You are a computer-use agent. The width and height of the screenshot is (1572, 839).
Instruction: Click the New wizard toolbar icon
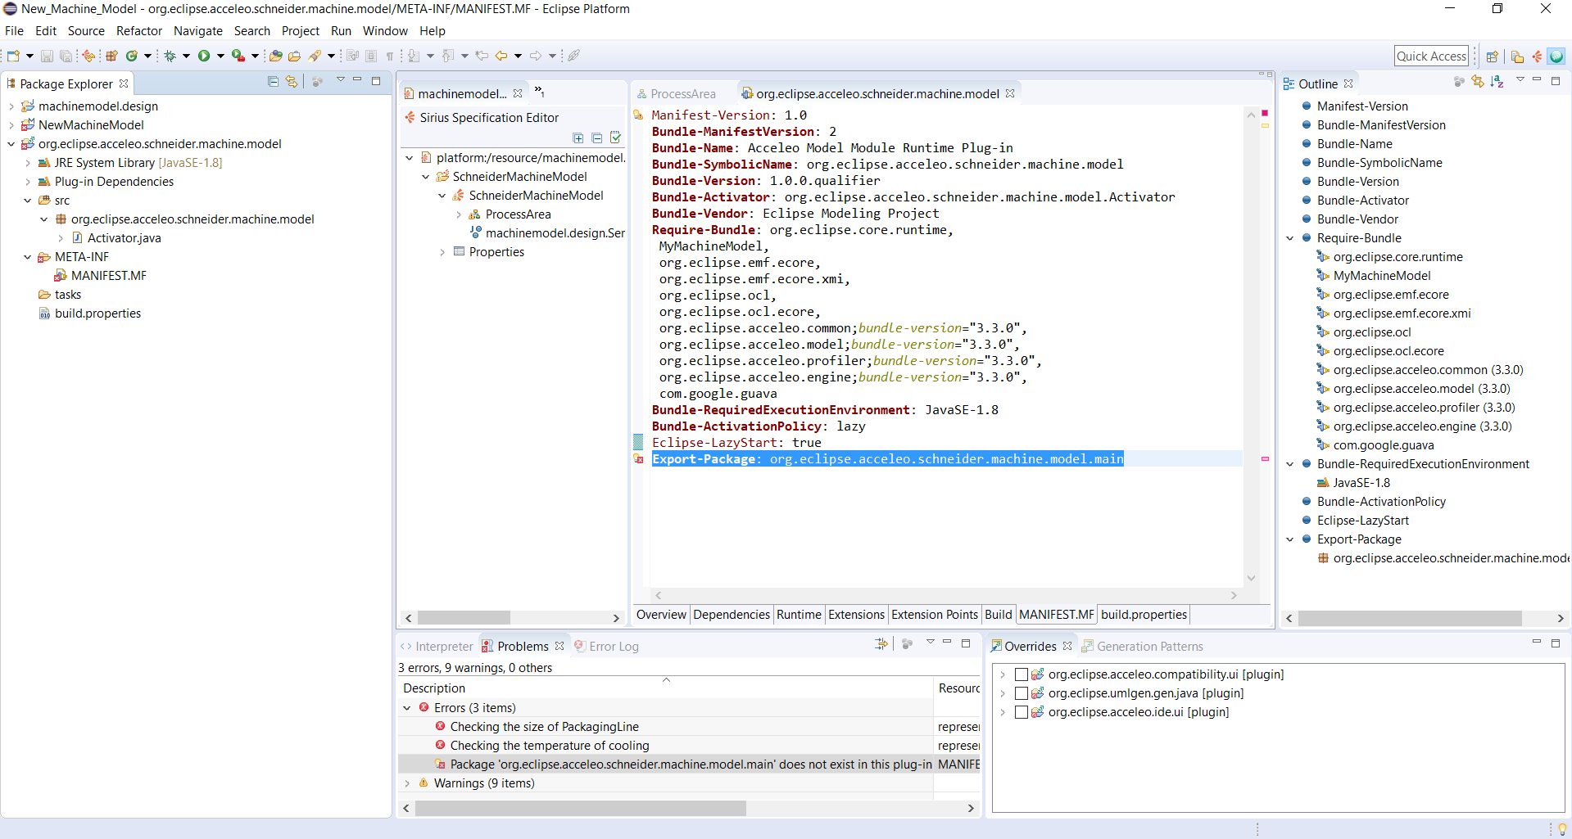point(13,56)
